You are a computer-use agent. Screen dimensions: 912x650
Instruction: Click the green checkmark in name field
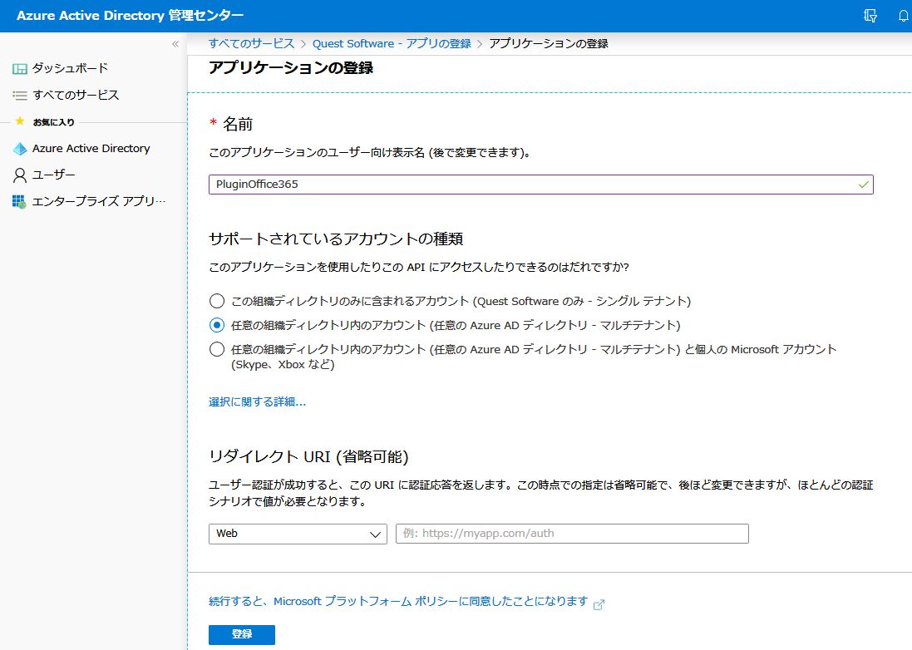coord(864,185)
